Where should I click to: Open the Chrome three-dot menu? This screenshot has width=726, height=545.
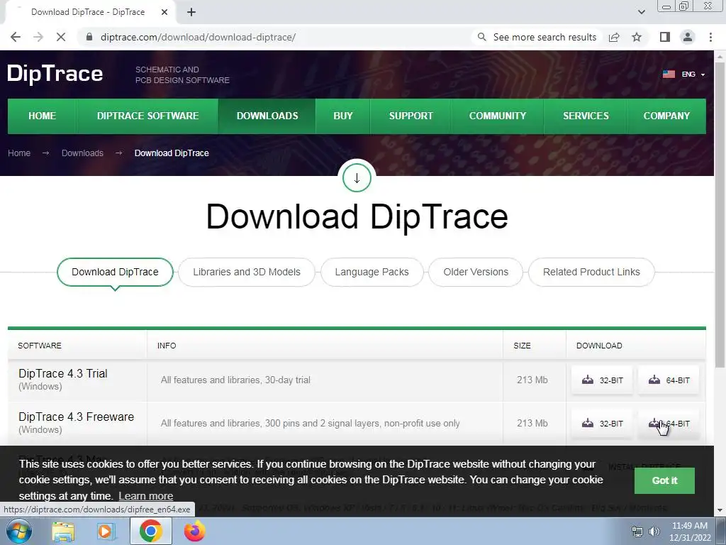click(710, 37)
